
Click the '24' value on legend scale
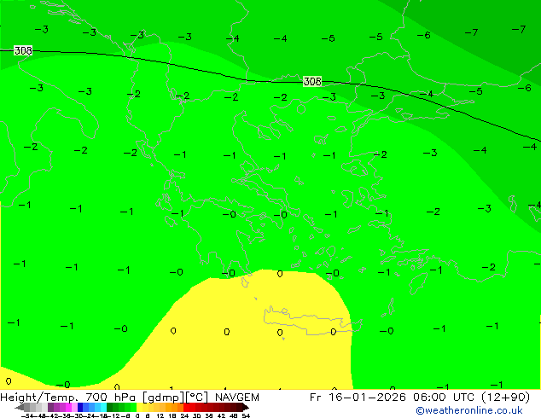184,416
